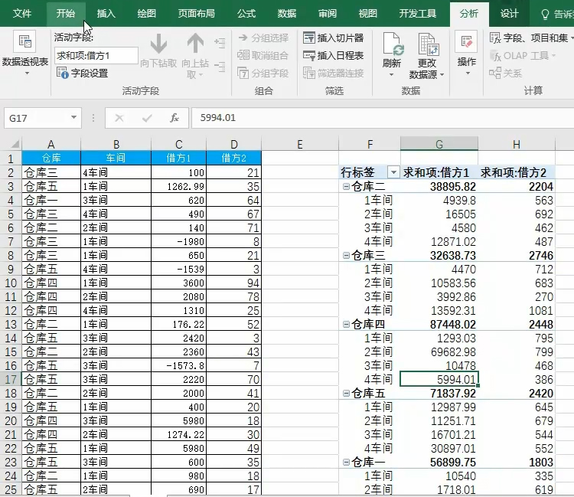Open the 刷新 dropdown arrow
574x497 pixels.
click(x=391, y=75)
